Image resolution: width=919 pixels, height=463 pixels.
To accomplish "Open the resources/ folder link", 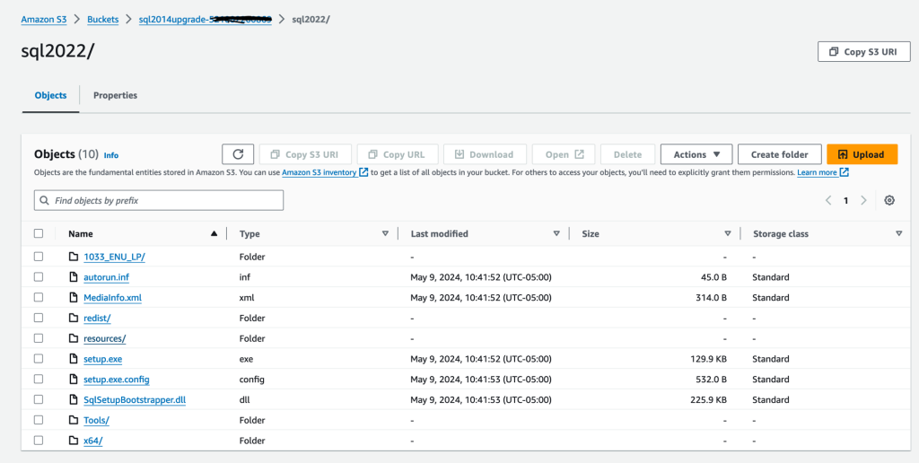I will click(105, 339).
